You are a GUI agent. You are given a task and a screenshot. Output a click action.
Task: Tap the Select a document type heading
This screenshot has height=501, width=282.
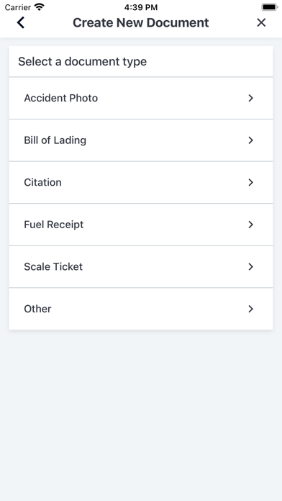(x=83, y=61)
